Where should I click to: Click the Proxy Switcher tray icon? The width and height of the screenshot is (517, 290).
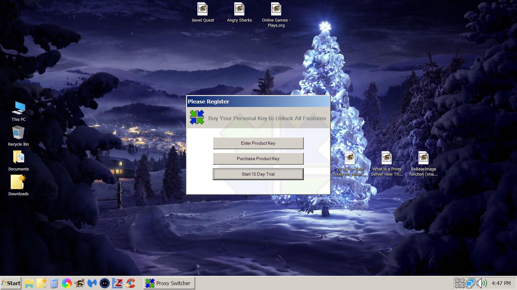(460, 283)
